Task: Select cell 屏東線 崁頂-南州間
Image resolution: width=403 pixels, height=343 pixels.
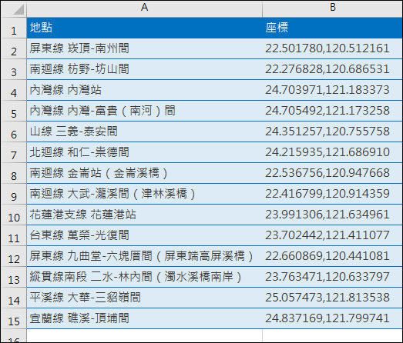Action: click(144, 48)
